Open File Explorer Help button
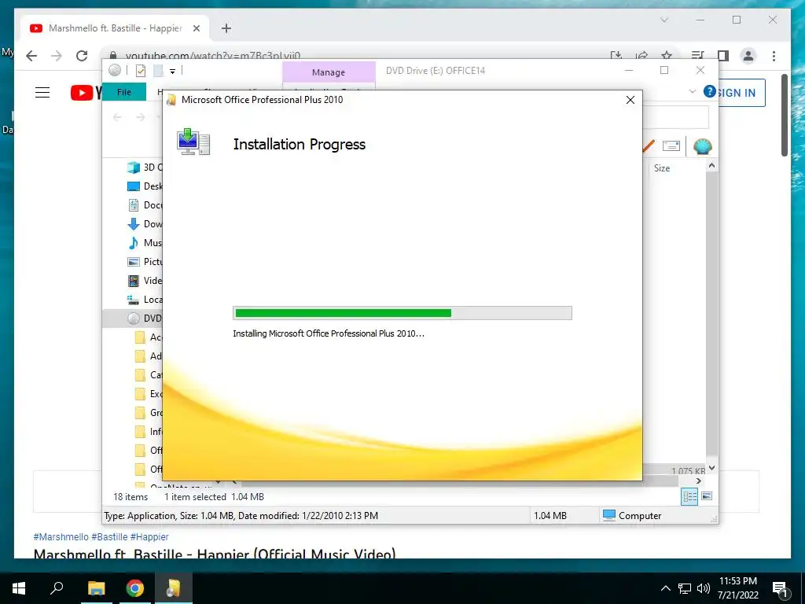The height and width of the screenshot is (604, 805). click(710, 91)
